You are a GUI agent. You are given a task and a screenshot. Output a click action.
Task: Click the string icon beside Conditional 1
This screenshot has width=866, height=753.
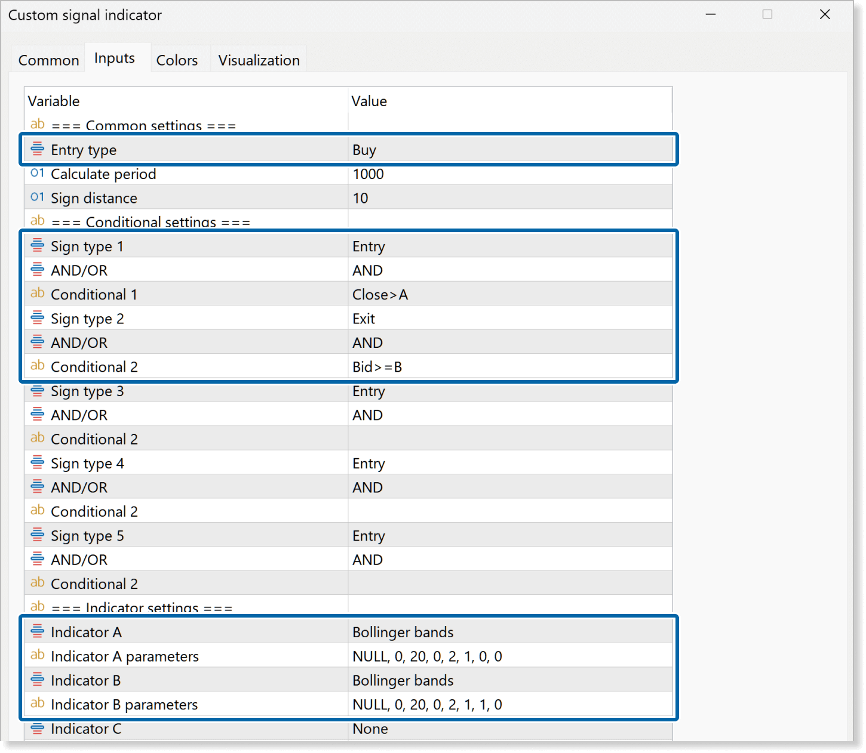point(37,294)
